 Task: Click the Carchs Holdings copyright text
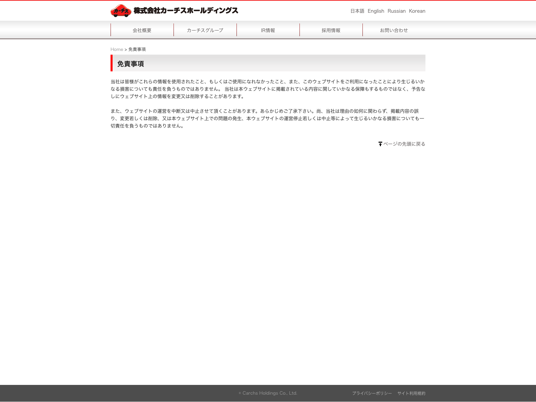pyautogui.click(x=268, y=393)
